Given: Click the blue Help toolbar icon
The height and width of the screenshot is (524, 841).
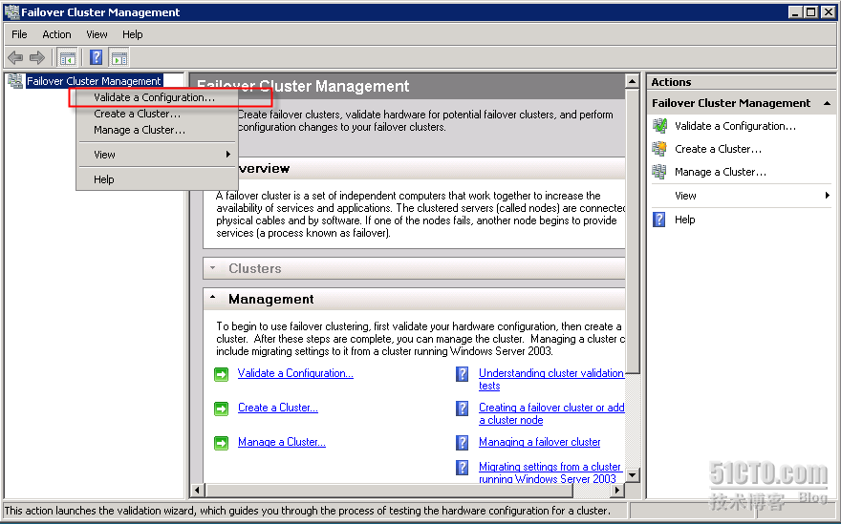Looking at the screenshot, I should (96, 57).
